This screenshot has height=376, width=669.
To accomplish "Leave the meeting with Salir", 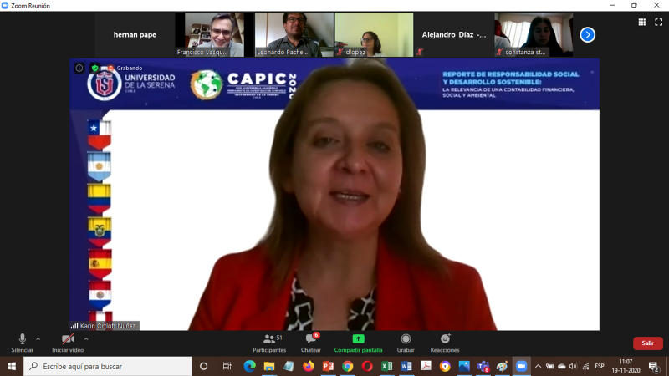I will point(647,343).
